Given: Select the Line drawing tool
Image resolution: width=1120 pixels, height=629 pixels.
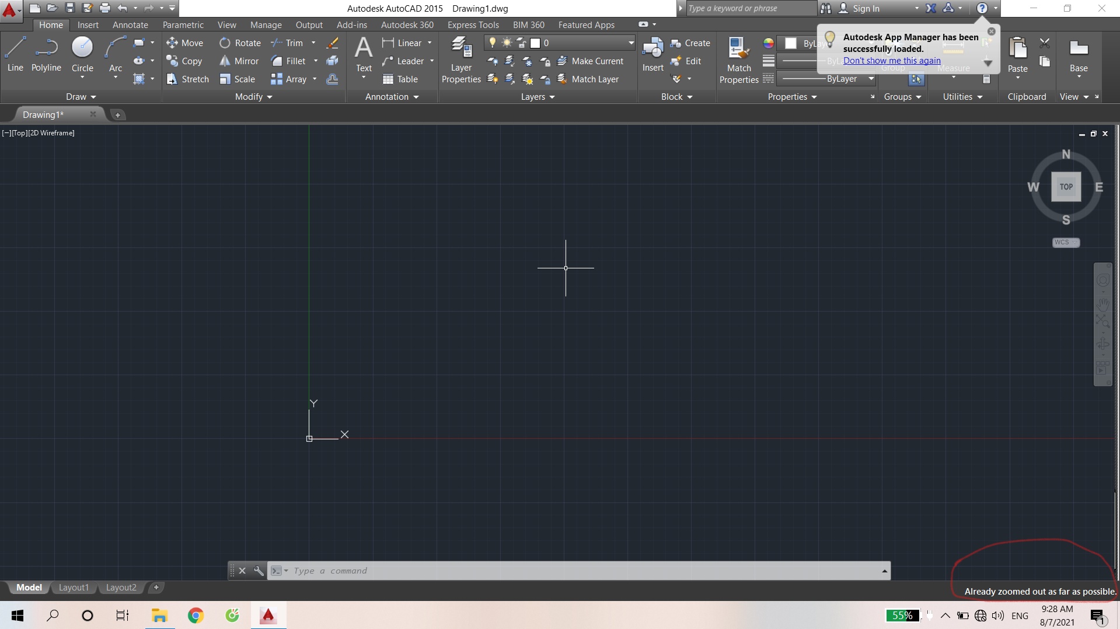Looking at the screenshot, I should point(15,54).
